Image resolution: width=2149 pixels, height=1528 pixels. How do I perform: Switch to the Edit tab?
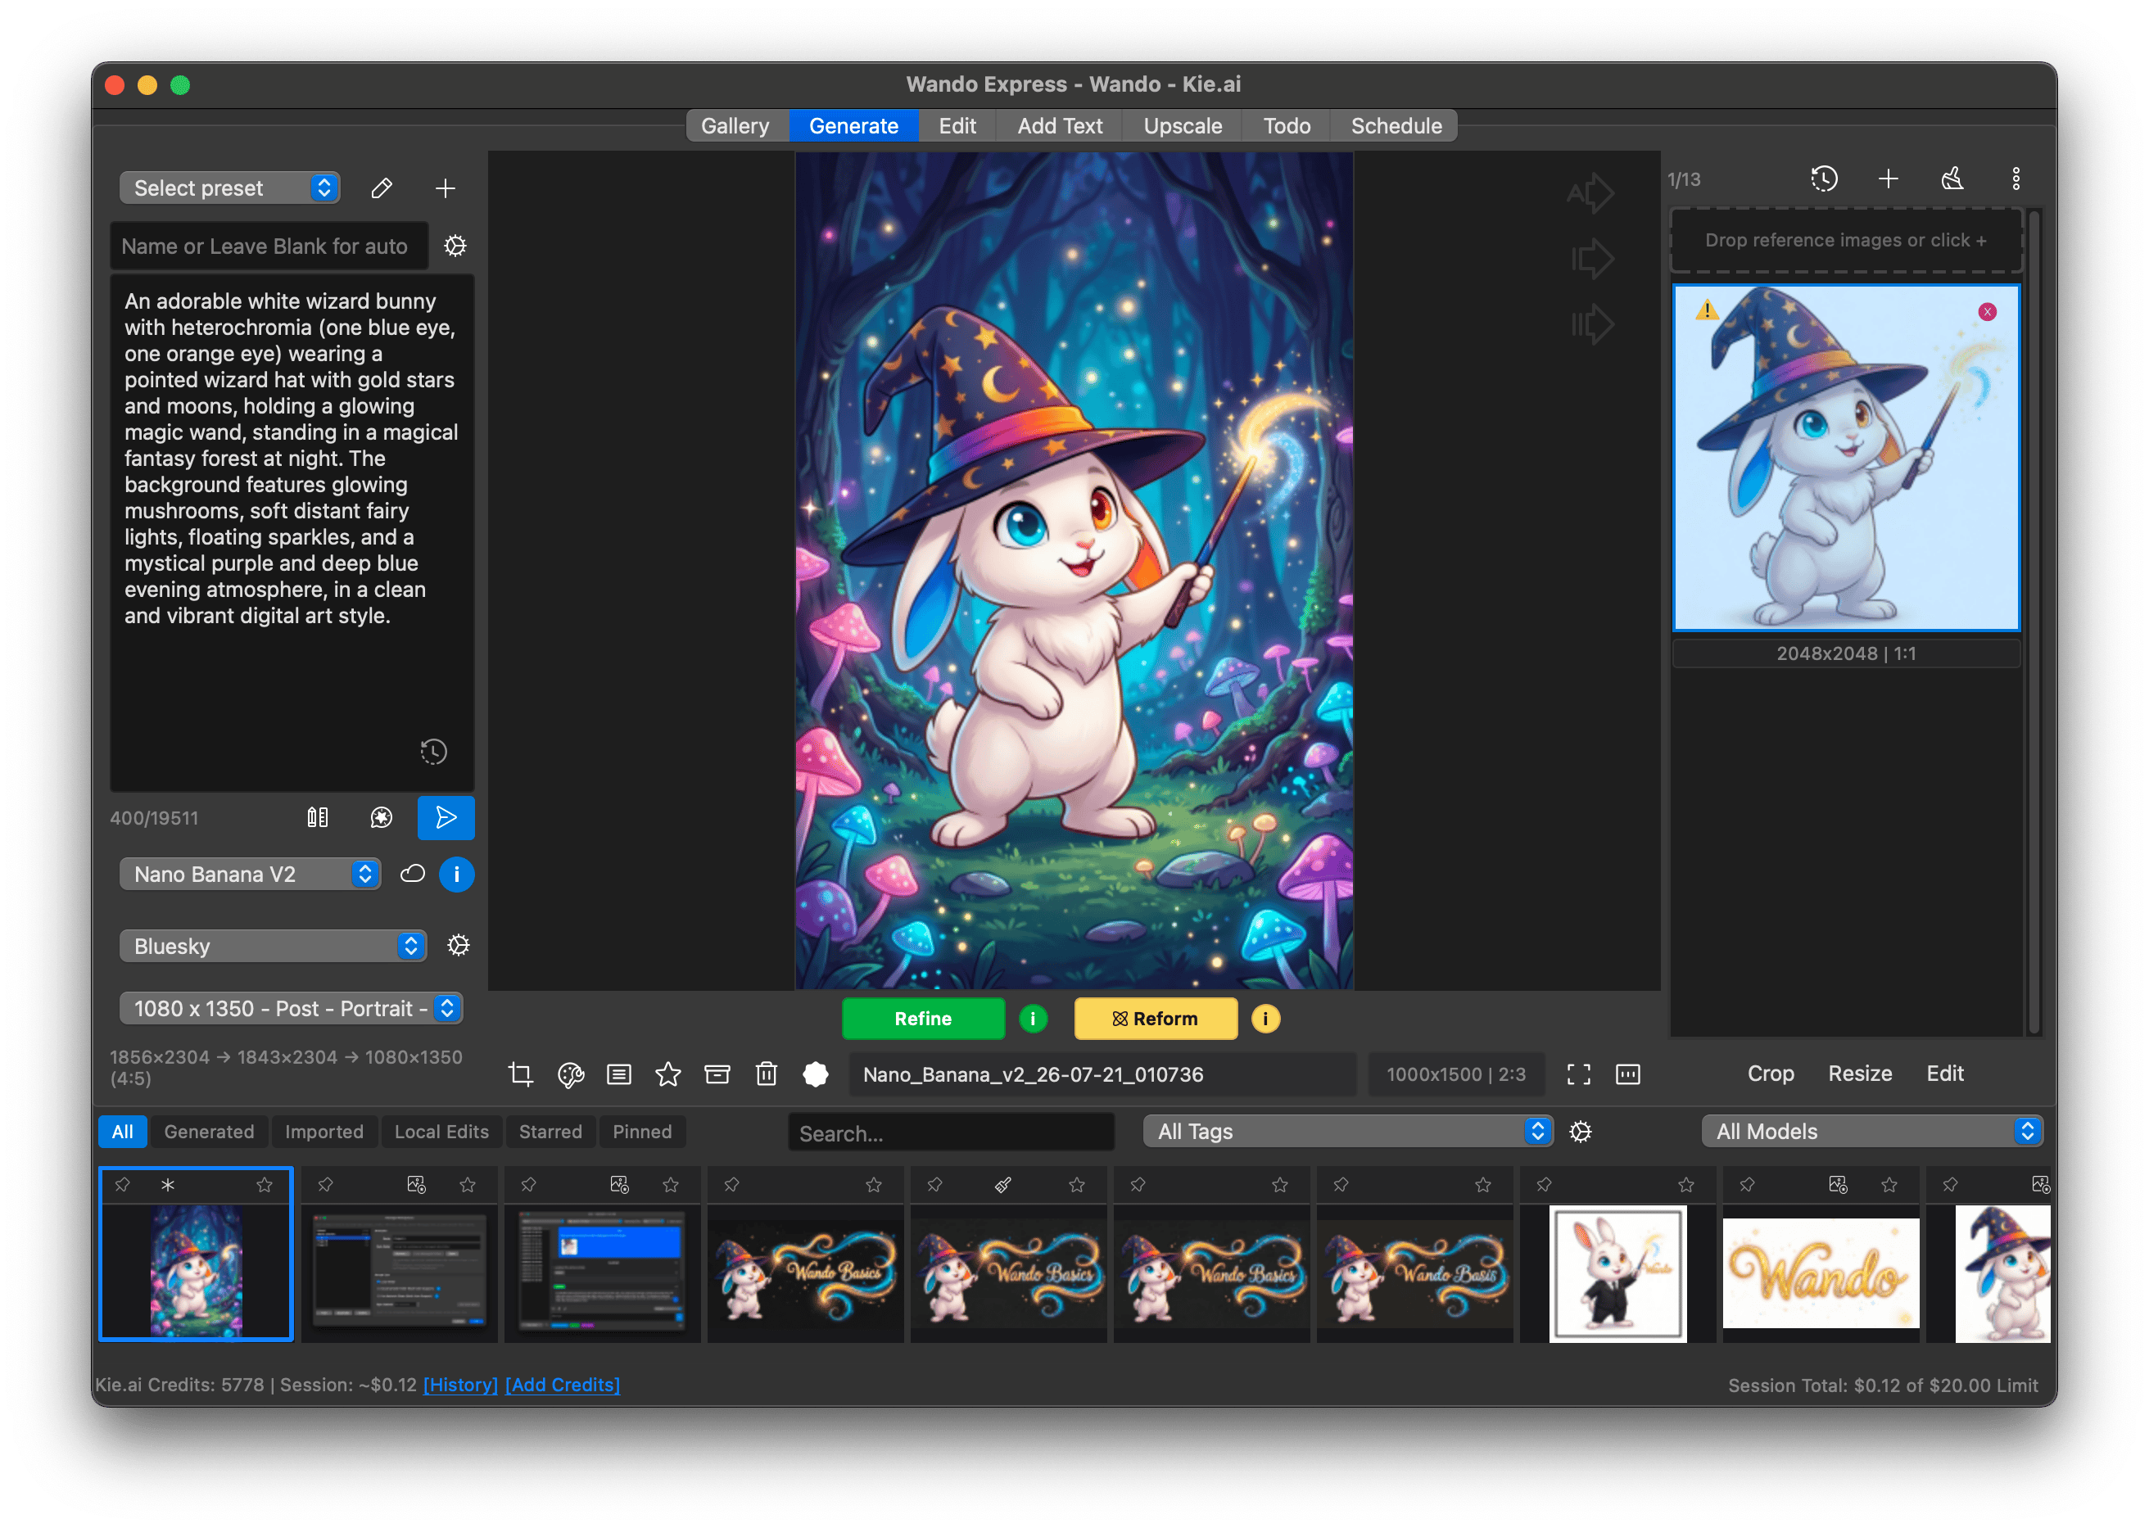click(x=957, y=125)
